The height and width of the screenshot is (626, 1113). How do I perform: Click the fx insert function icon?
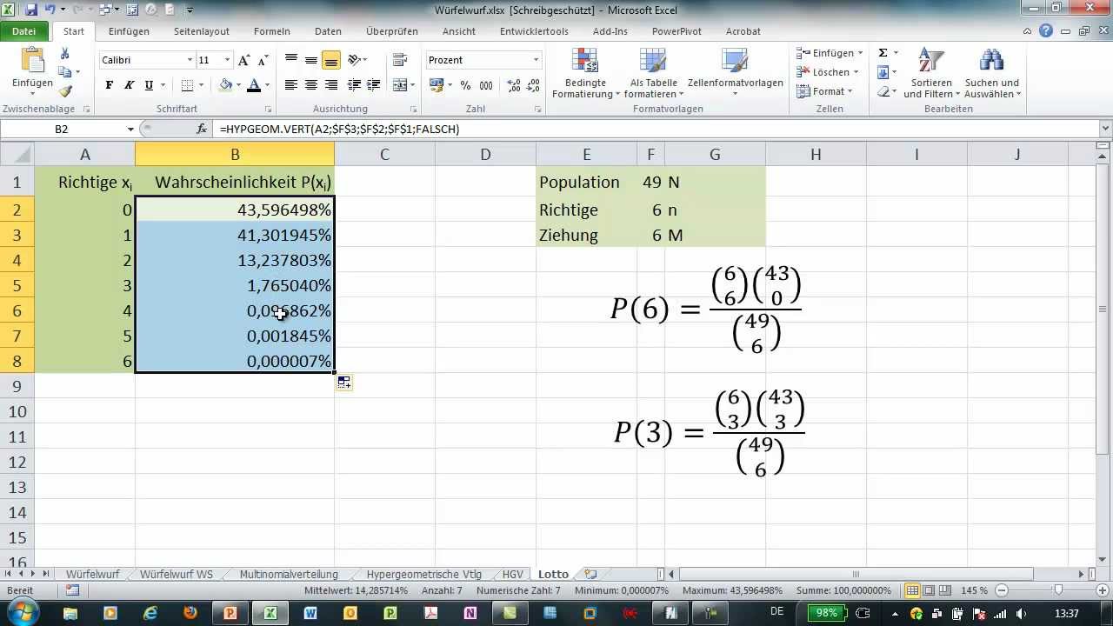[x=202, y=129]
